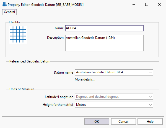Minimize the Property Editor window
The width and height of the screenshot is (166, 128).
coord(134,4)
